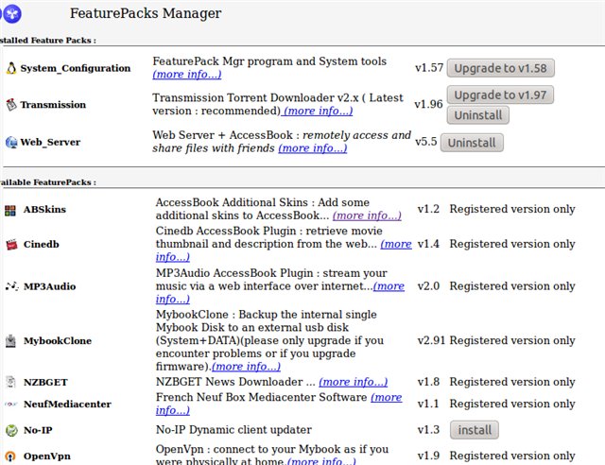
Task: Click the v2.91 version of MybookClone
Action: point(431,341)
